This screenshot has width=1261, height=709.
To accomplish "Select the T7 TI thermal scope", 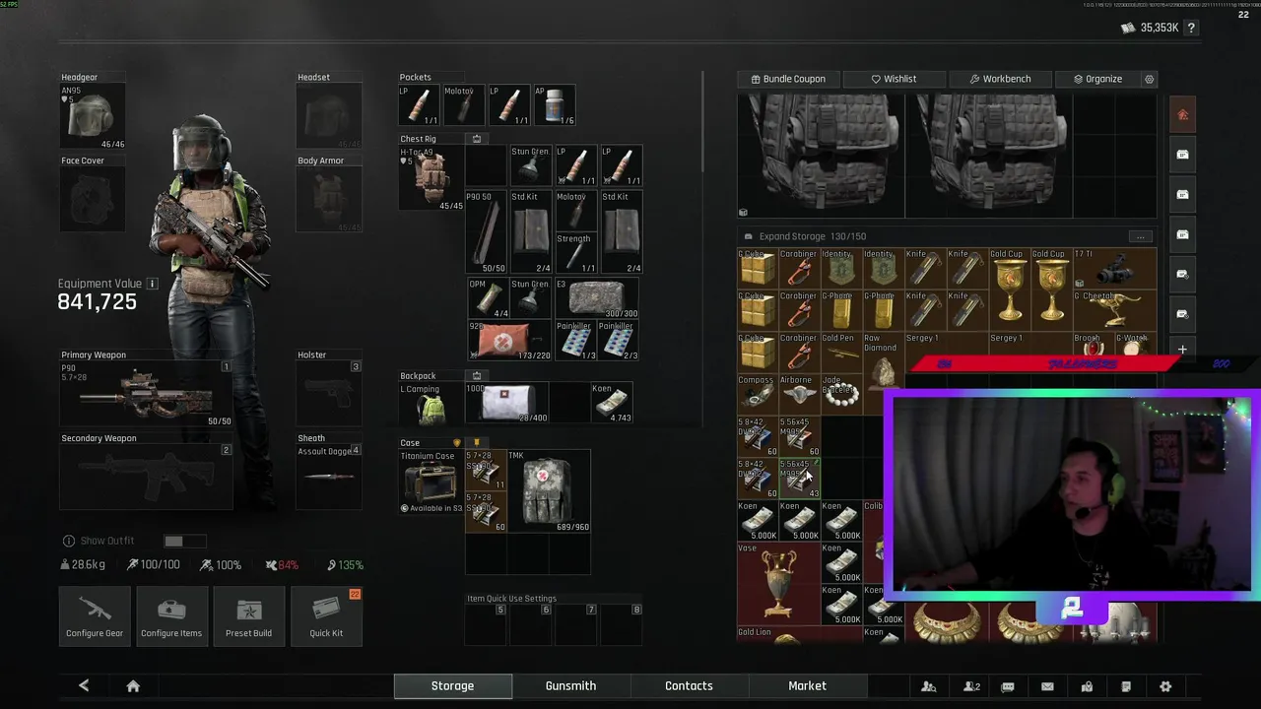I will coord(1114,268).
